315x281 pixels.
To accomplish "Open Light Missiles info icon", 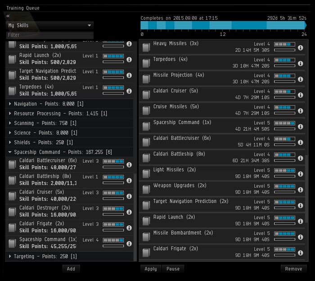I will (x=300, y=174).
